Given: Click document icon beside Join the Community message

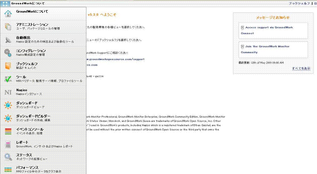Looking at the screenshot, I should click(x=242, y=46).
